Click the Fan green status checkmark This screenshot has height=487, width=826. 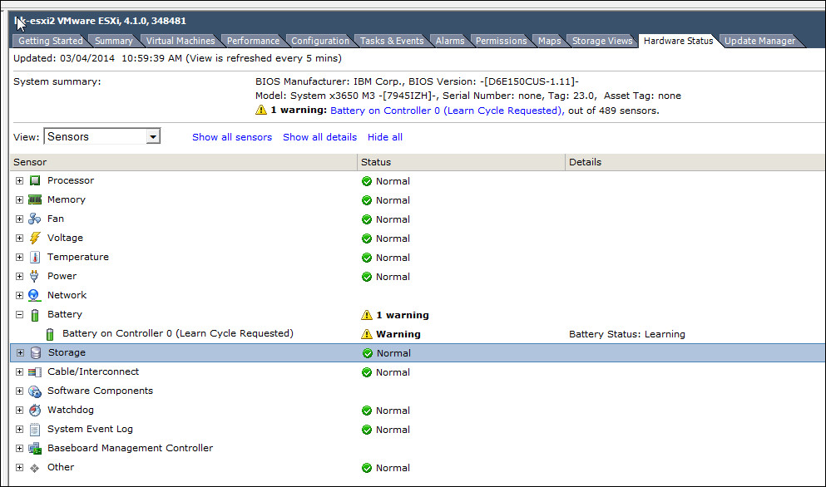(x=367, y=219)
